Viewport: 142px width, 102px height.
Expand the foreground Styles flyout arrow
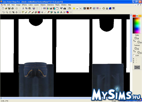(138, 39)
